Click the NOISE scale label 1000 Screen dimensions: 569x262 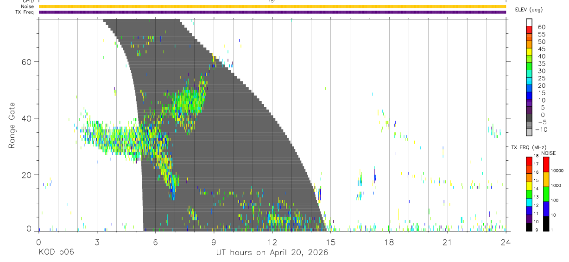click(556, 186)
